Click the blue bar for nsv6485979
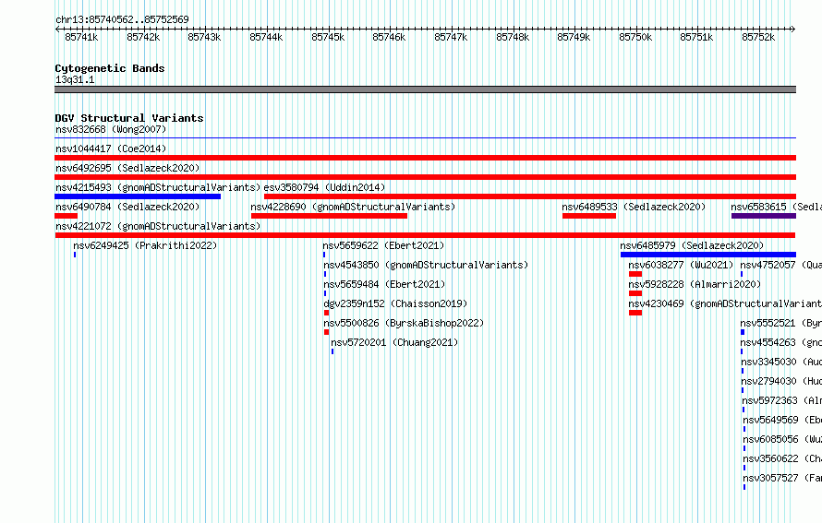 click(x=708, y=255)
